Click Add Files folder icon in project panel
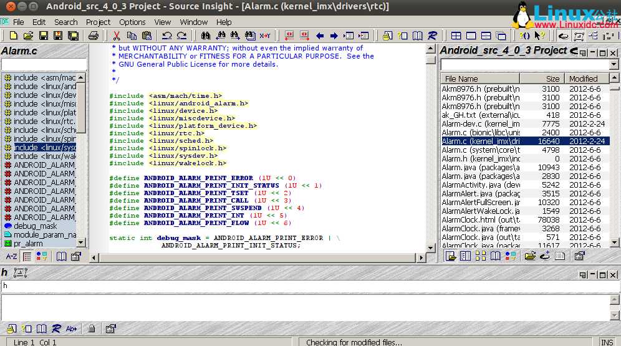 point(530,256)
